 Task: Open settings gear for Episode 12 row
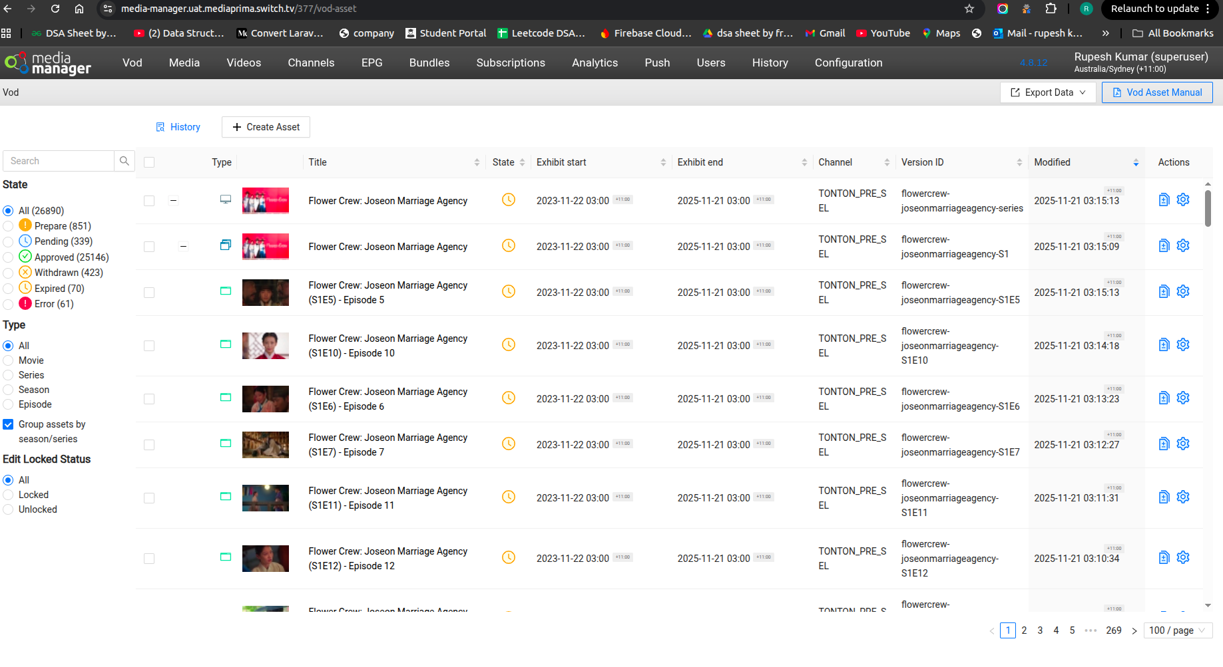(1182, 558)
